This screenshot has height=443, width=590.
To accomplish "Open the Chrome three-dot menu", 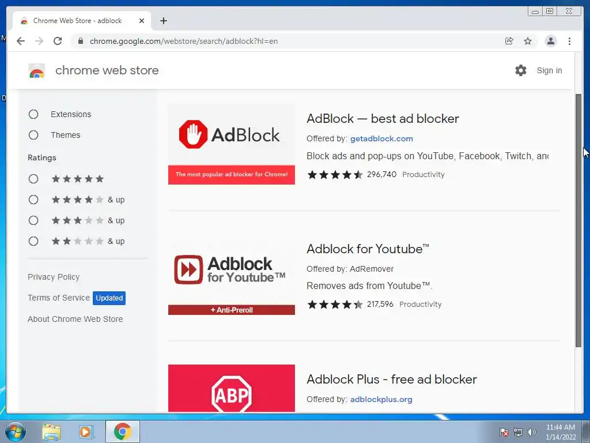I will (x=569, y=41).
